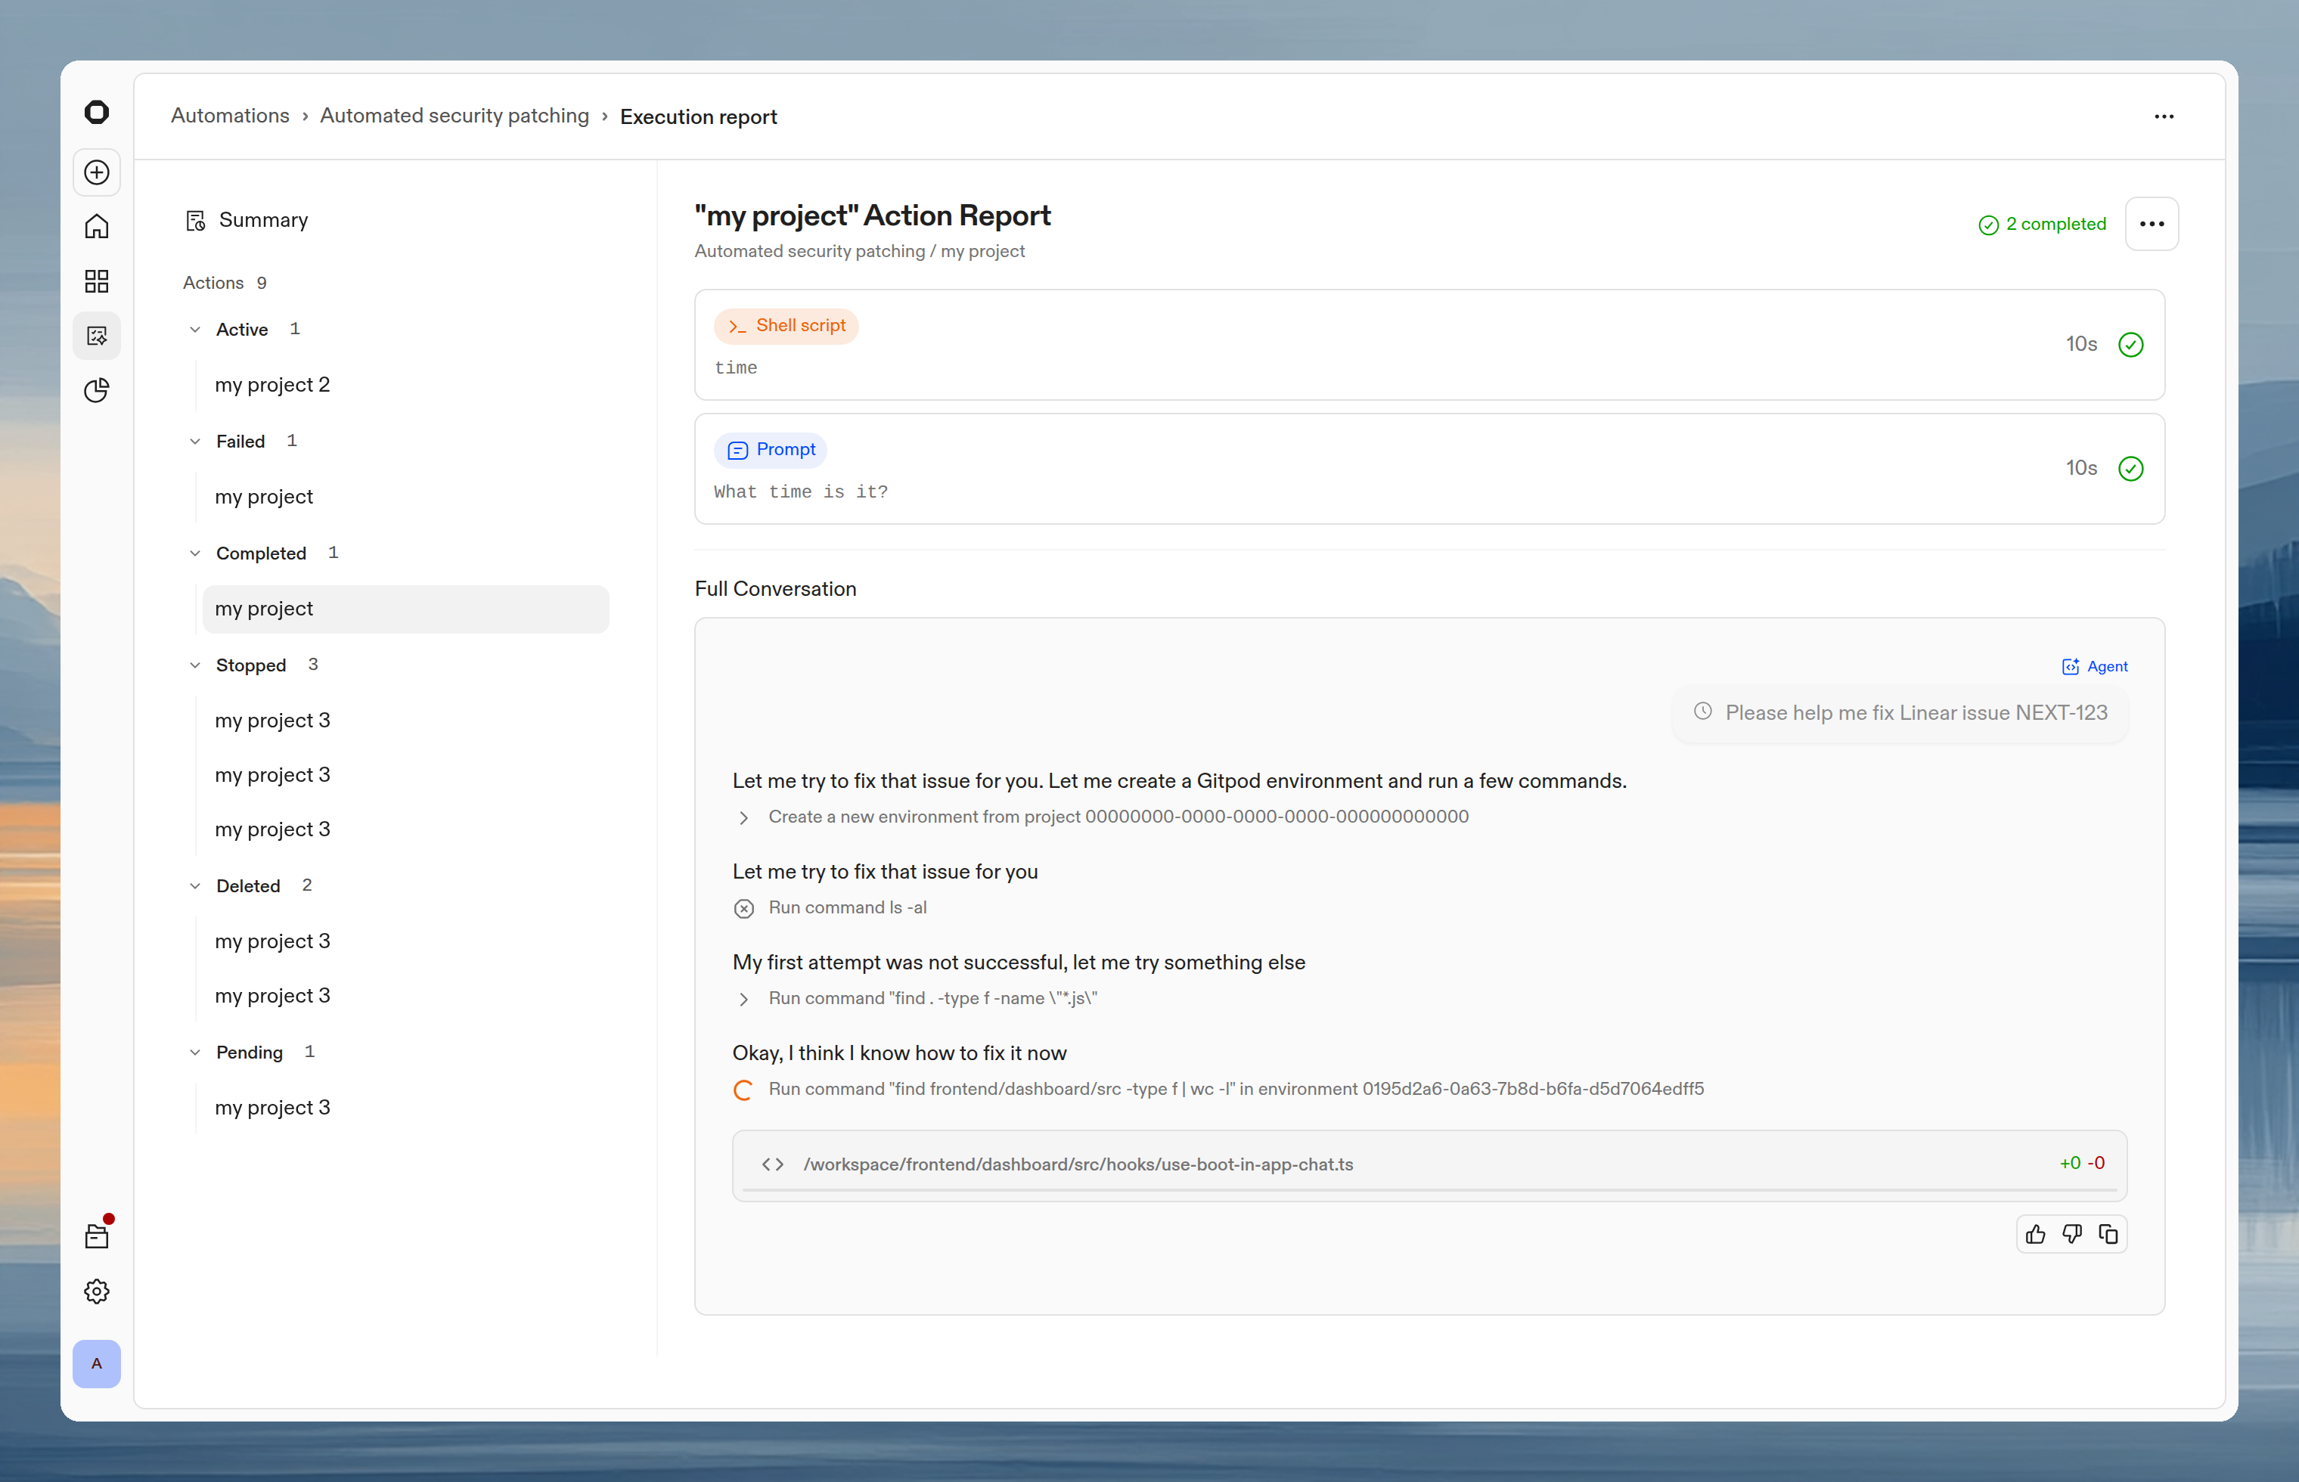Open the pie chart insights icon

tap(96, 389)
